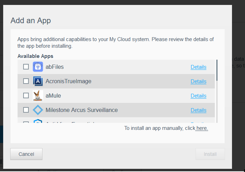Click the aMule donkey icon
This screenshot has width=245, height=172.
38,95
